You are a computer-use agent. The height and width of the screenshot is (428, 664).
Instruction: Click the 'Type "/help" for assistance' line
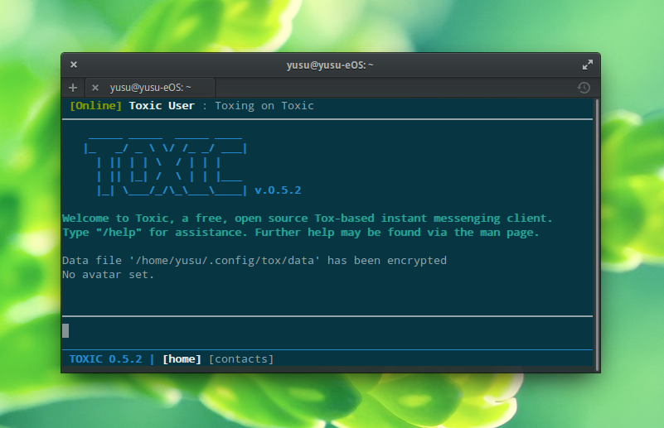click(x=301, y=232)
